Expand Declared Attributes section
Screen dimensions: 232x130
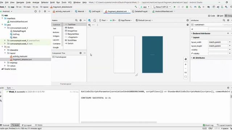(192, 34)
